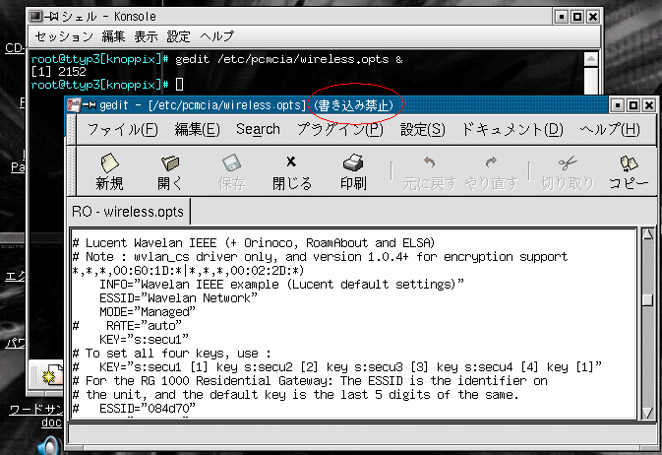Select the RO - wireless.opts document tab
662x455 pixels.
128,212
